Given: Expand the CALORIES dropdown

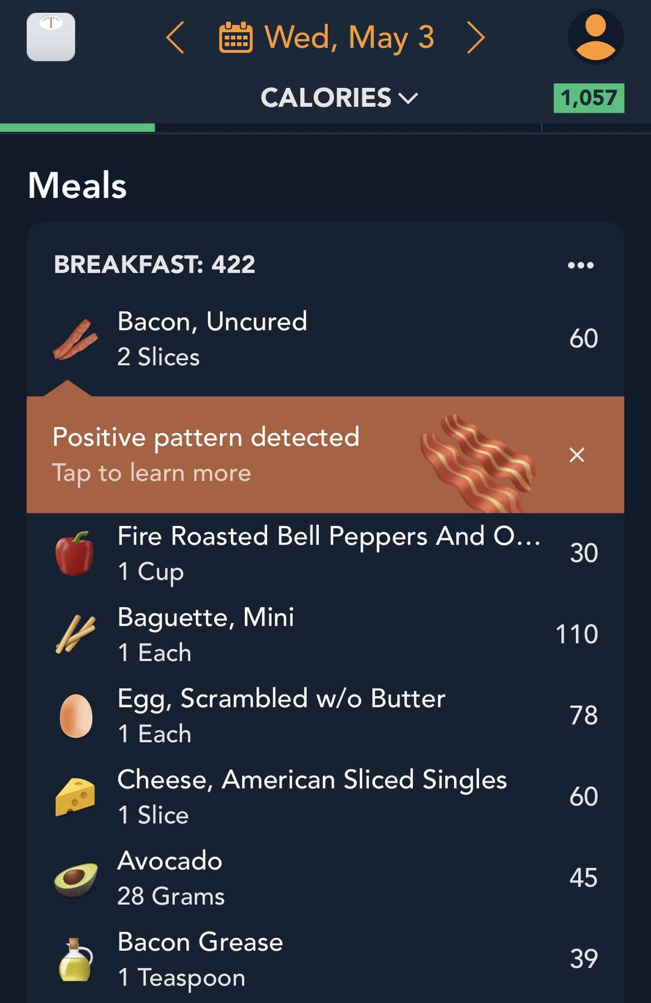Looking at the screenshot, I should click(x=339, y=98).
